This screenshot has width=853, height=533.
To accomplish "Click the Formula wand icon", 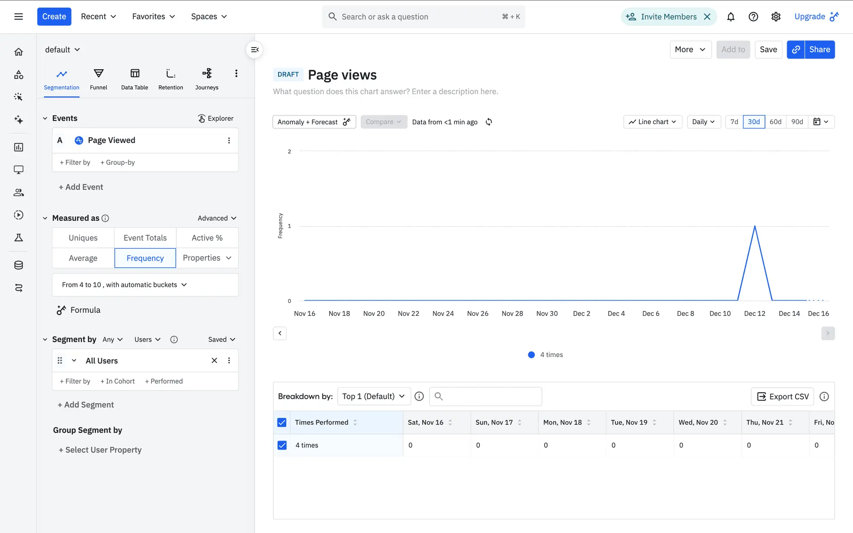I will pyautogui.click(x=61, y=310).
